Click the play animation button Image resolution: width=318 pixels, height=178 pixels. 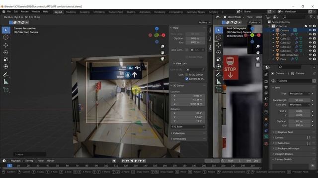click(x=136, y=161)
